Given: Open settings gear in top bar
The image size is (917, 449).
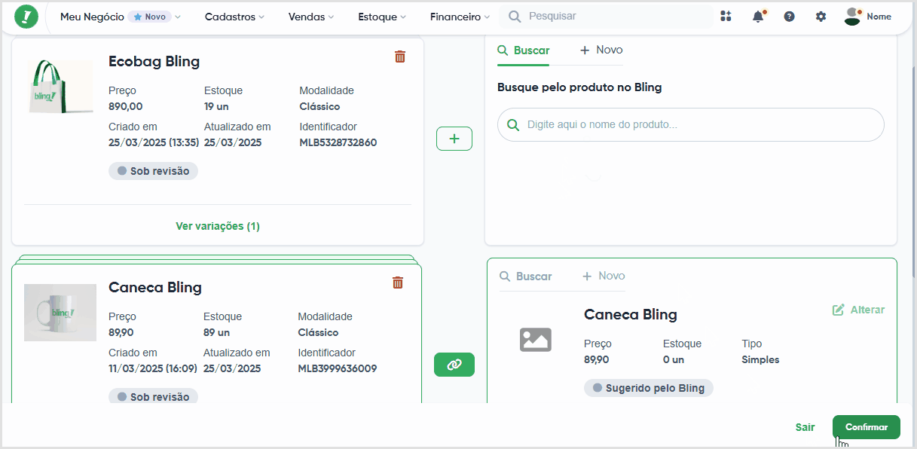Looking at the screenshot, I should pyautogui.click(x=821, y=17).
